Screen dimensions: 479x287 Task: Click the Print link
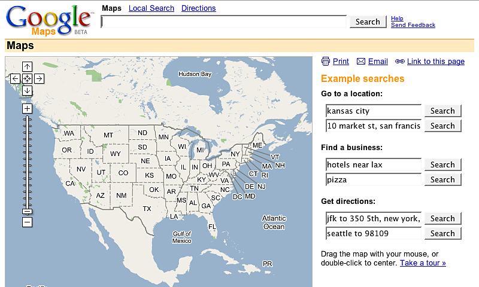(341, 62)
